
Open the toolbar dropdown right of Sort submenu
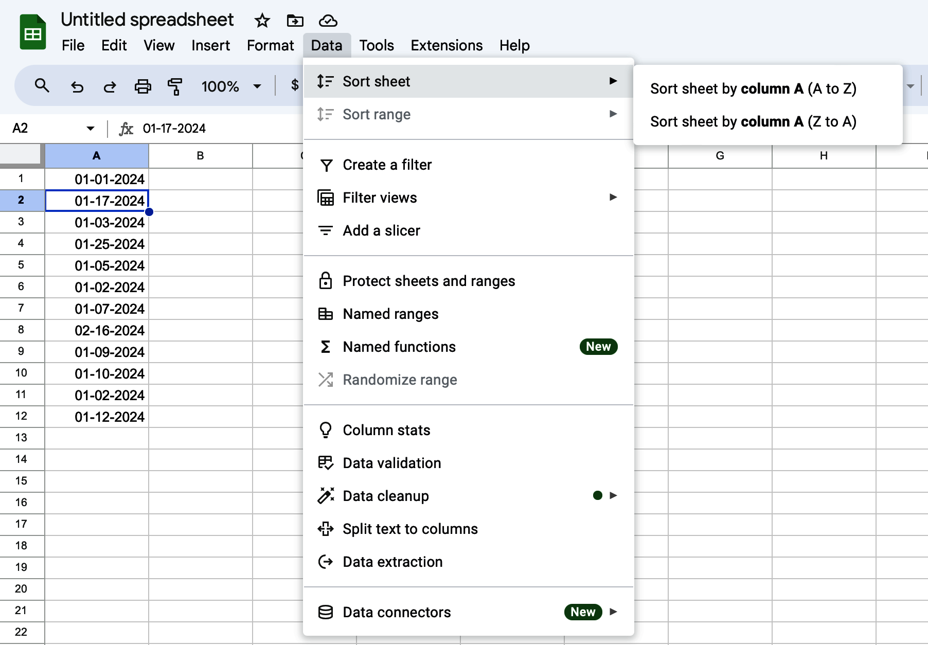pos(911,86)
